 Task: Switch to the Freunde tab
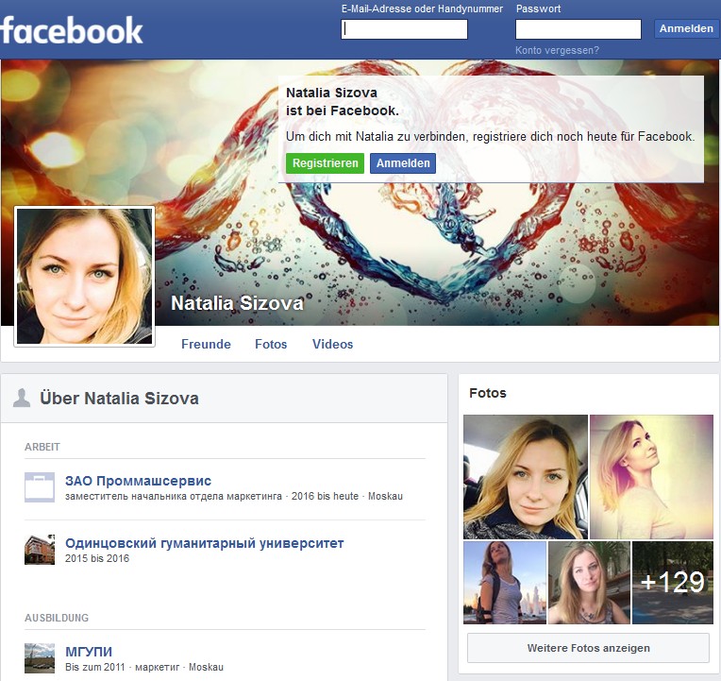coord(206,345)
